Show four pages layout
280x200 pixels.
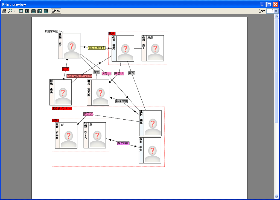(40, 11)
